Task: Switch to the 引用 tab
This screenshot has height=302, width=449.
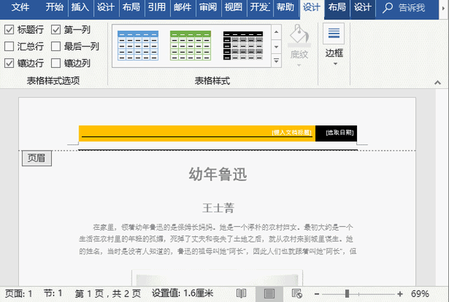Action: (156, 7)
